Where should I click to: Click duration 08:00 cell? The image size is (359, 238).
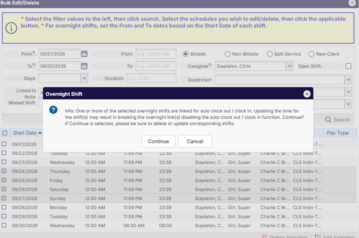click(x=165, y=225)
